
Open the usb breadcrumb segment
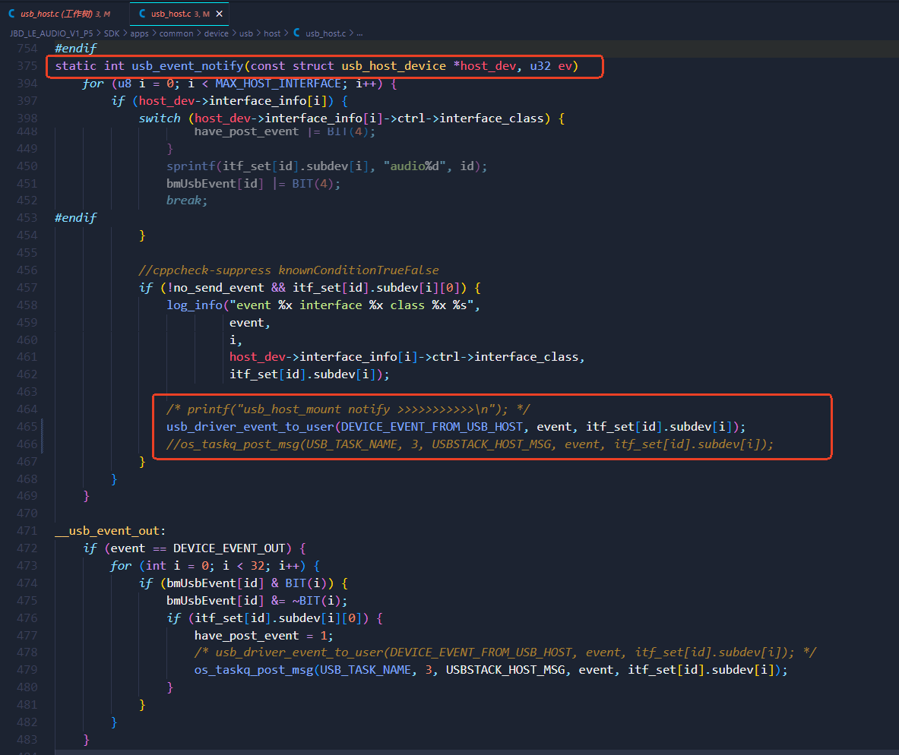[246, 33]
